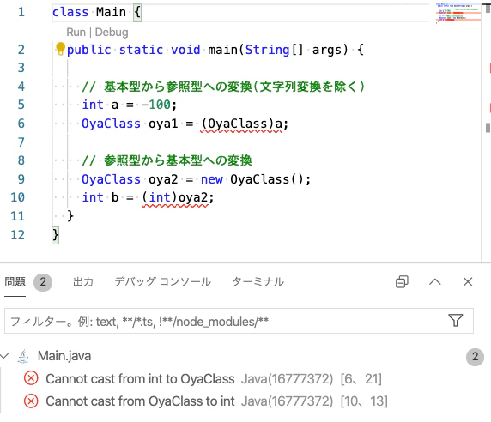
Task: Click the problems count badge next to 問題
Action: click(x=43, y=282)
